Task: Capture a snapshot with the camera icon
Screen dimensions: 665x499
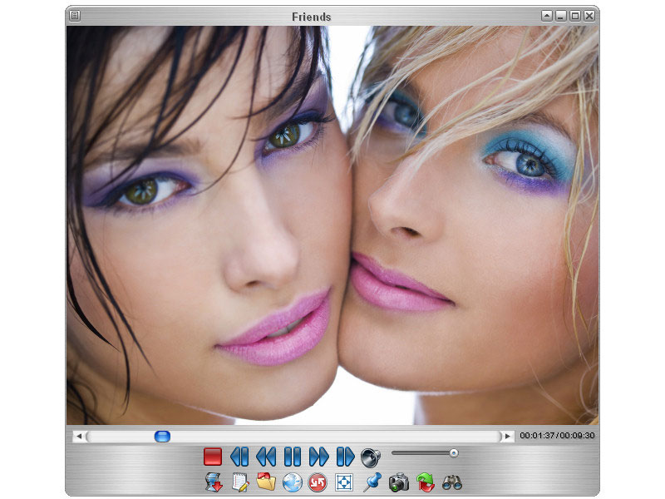Action: point(399,482)
